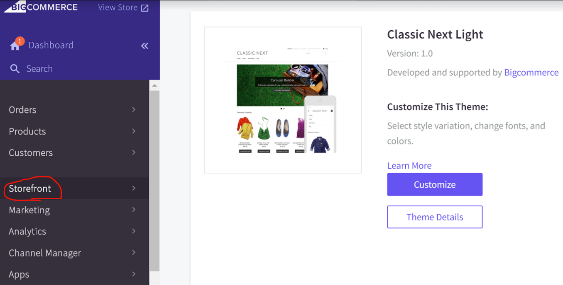Follow the Bigcommerce developer link
The height and width of the screenshot is (285, 563).
pyautogui.click(x=531, y=72)
